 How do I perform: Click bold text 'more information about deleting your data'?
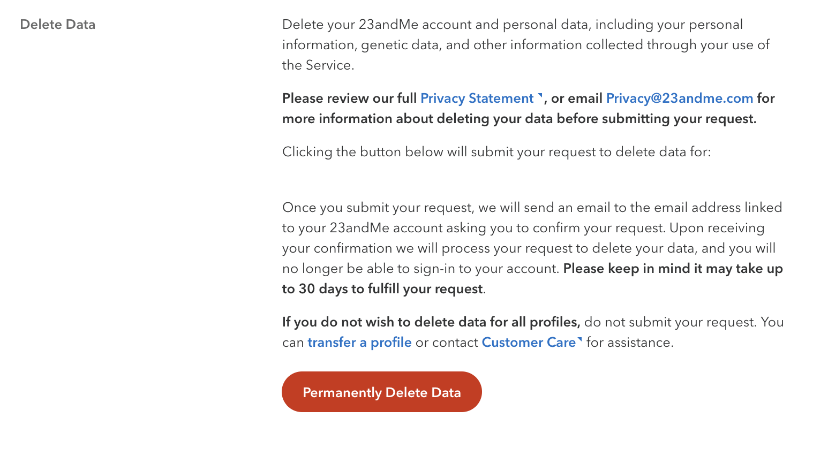(x=418, y=119)
